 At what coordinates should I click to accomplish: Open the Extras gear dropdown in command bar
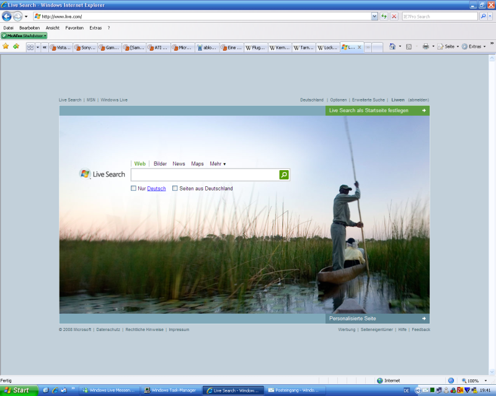point(474,46)
